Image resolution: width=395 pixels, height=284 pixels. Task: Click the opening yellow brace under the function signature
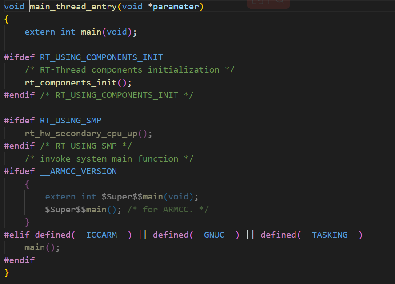tap(7, 20)
